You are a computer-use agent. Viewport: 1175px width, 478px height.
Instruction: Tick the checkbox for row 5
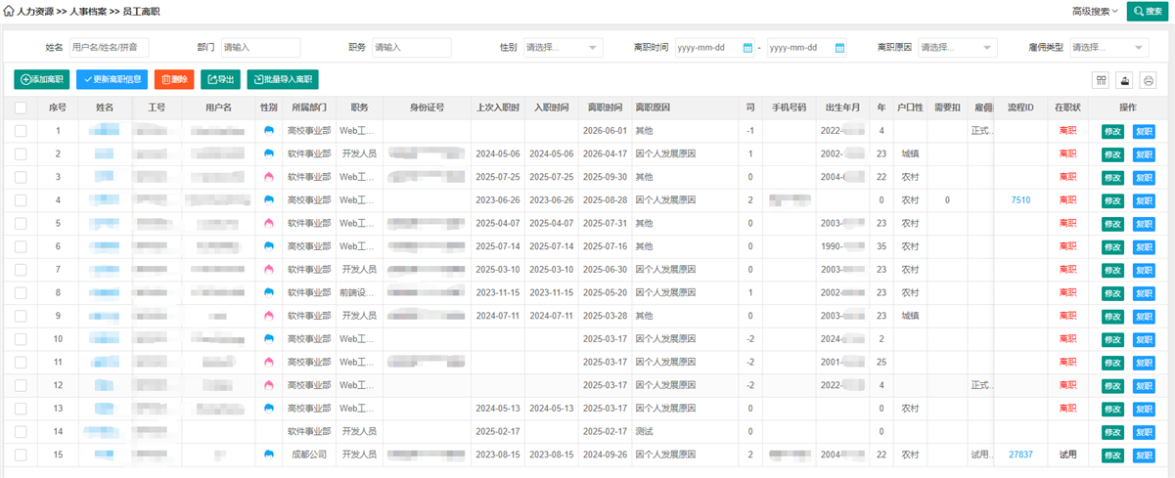click(21, 223)
